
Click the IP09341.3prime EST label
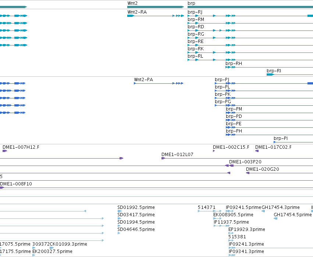[x=246, y=251]
